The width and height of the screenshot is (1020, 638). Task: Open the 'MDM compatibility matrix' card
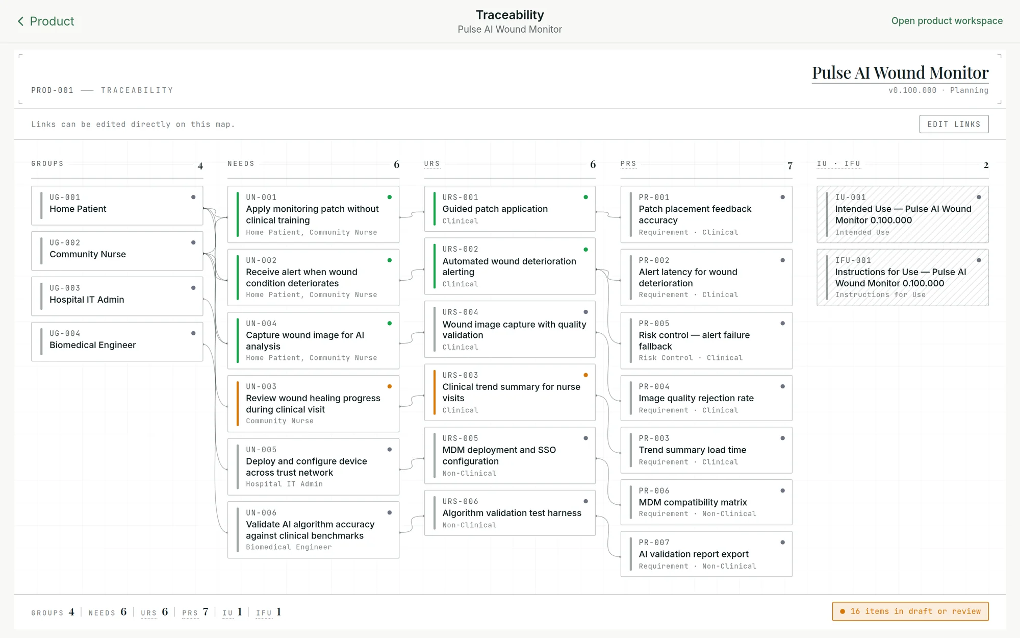pyautogui.click(x=706, y=502)
